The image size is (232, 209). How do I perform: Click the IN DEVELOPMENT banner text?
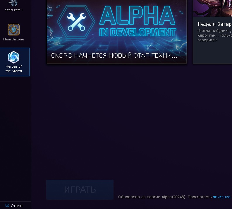[138, 32]
